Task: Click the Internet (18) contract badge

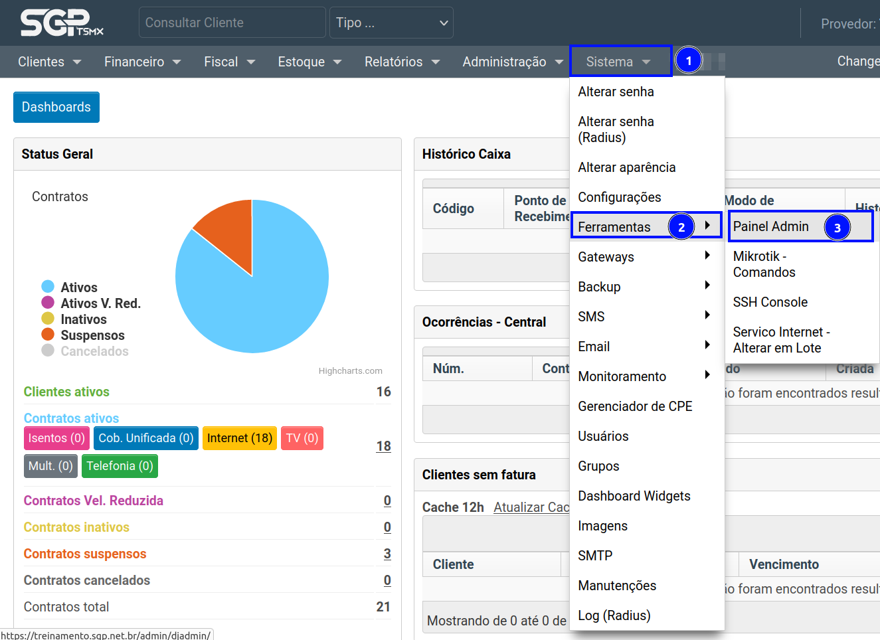Action: [x=239, y=438]
